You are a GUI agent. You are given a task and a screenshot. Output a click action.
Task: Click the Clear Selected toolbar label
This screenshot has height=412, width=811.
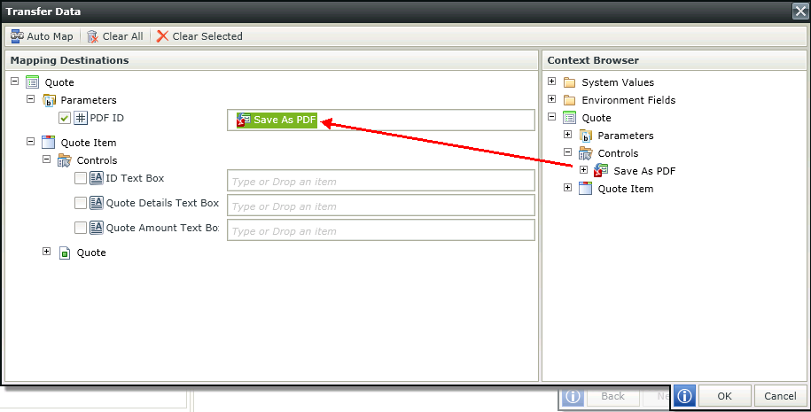(x=207, y=36)
